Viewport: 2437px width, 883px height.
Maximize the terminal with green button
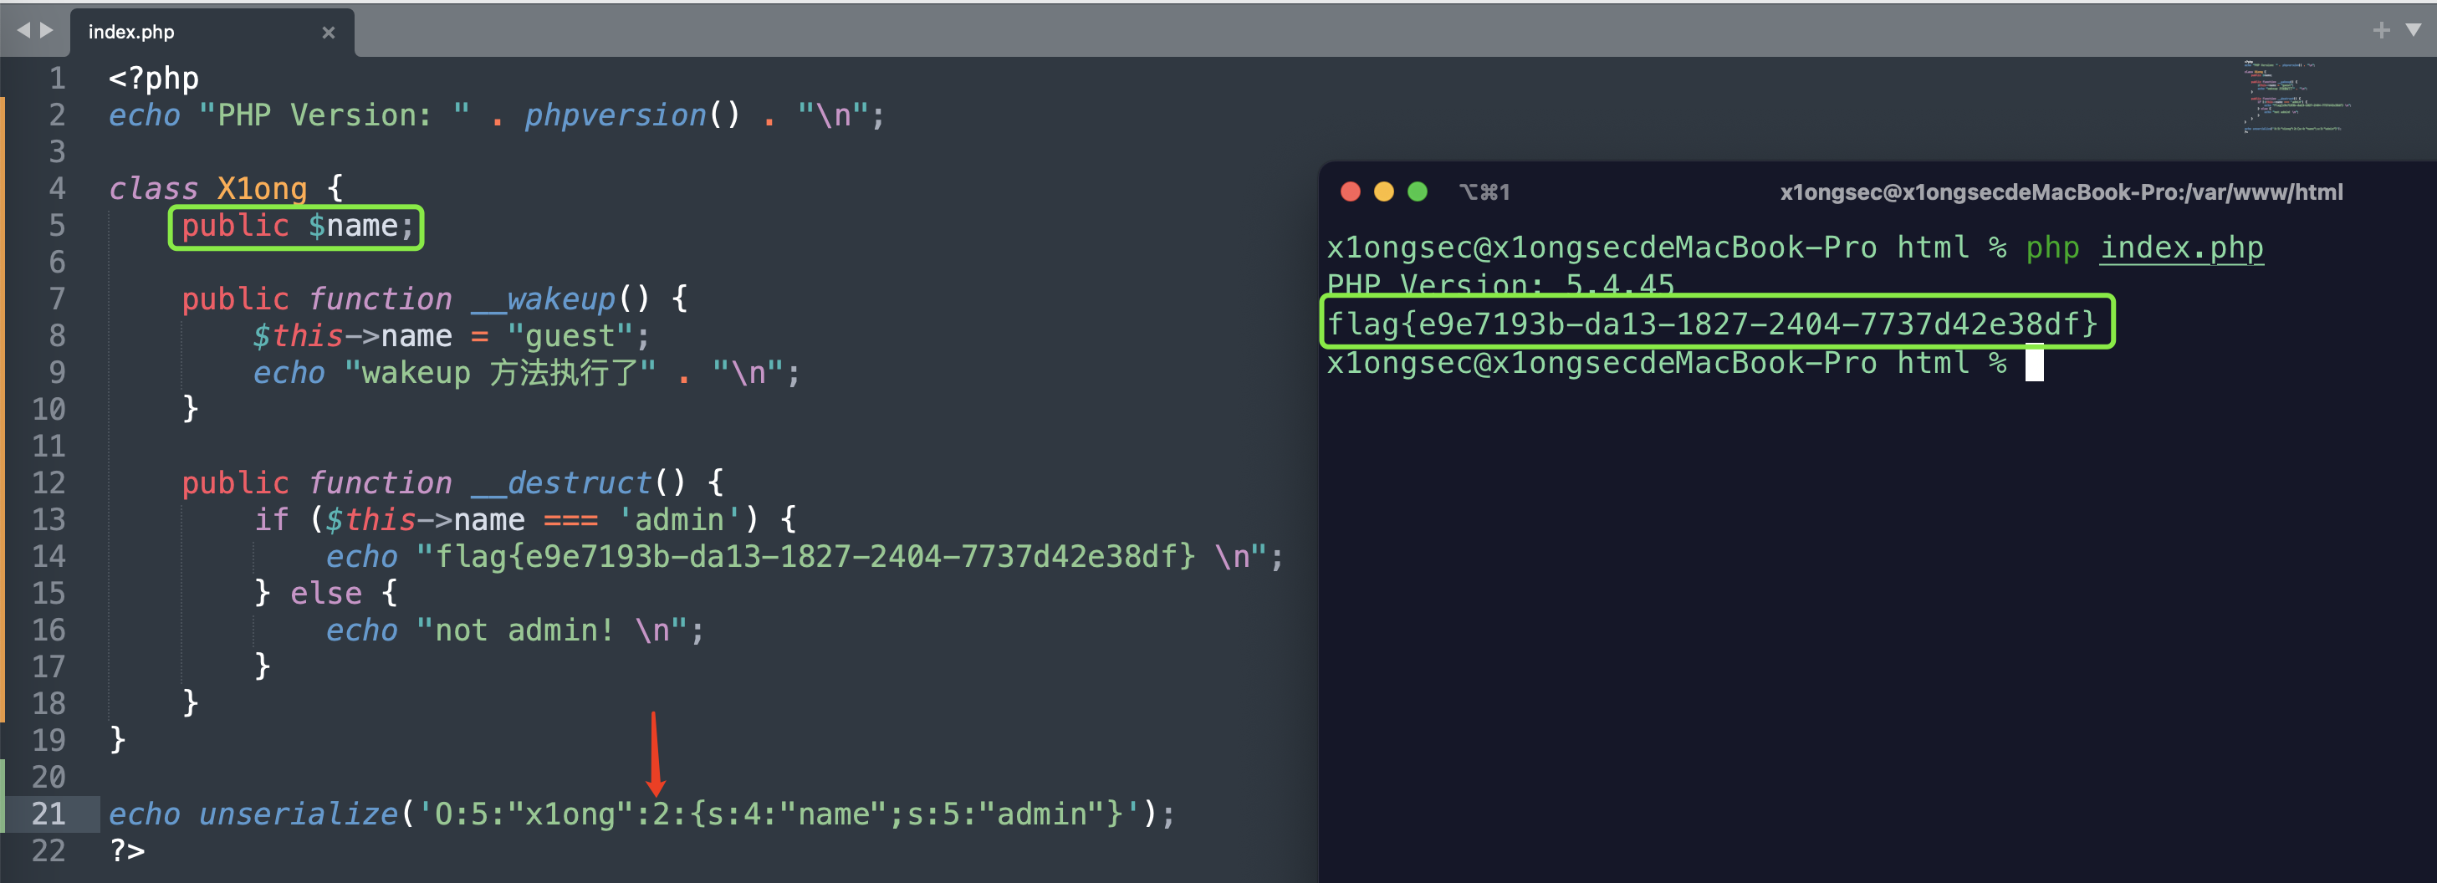click(1418, 192)
